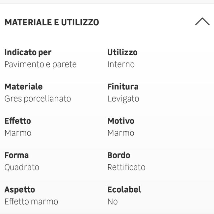This screenshot has width=214, height=214.
Task: Select the 'Bordo' attribute label
Action: [119, 155]
